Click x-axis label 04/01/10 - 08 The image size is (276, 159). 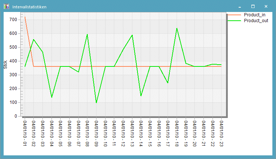[87, 134]
